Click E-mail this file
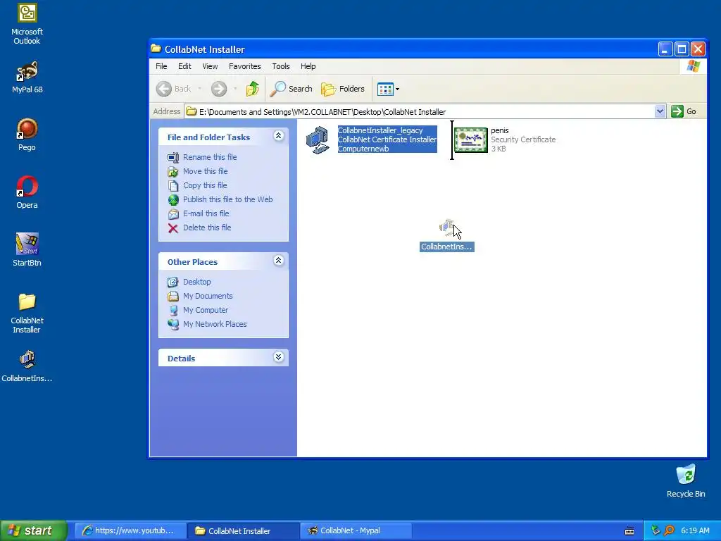Image resolution: width=721 pixels, height=541 pixels. (x=206, y=213)
